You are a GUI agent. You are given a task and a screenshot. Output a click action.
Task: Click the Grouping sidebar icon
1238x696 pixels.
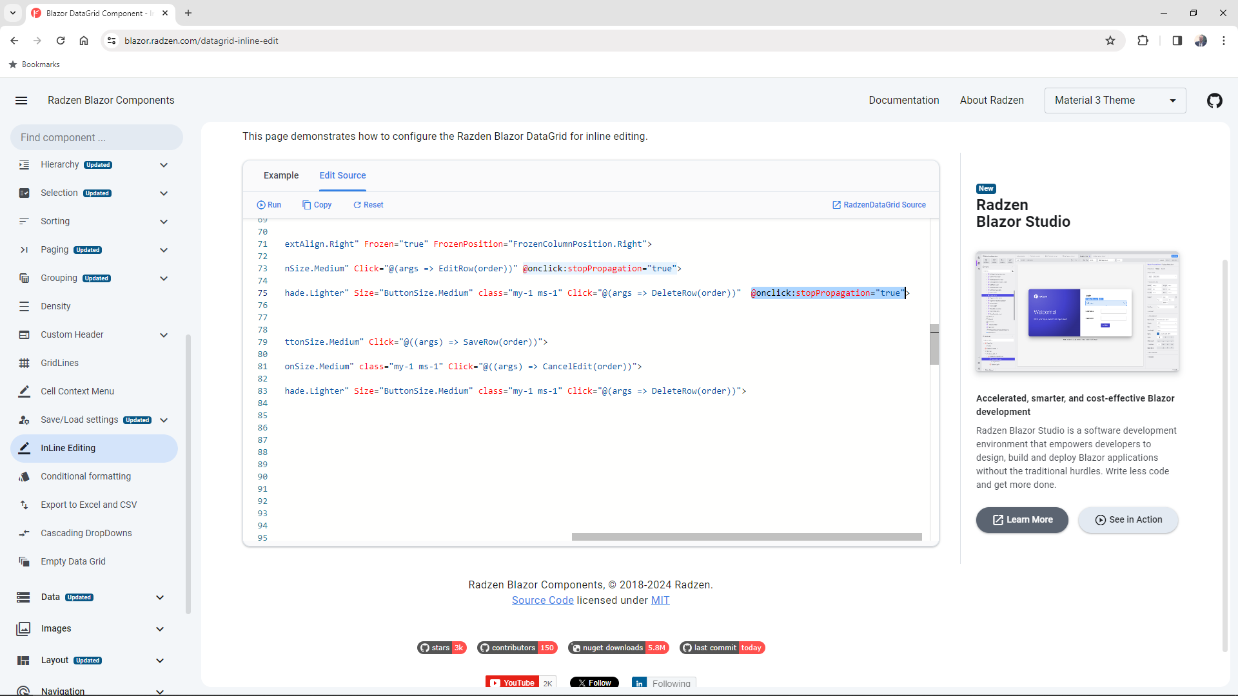[24, 278]
